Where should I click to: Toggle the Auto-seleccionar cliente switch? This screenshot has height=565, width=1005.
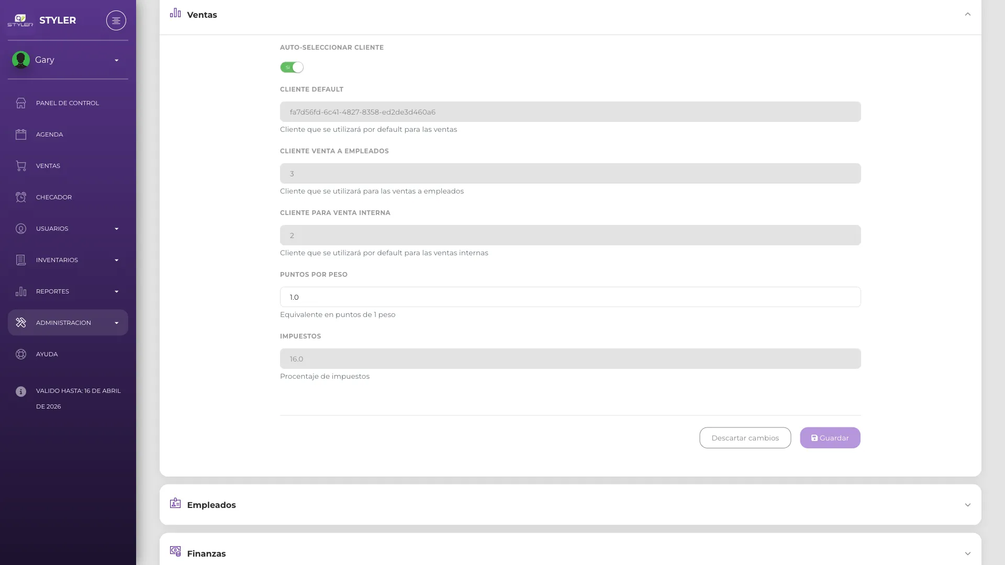[292, 67]
